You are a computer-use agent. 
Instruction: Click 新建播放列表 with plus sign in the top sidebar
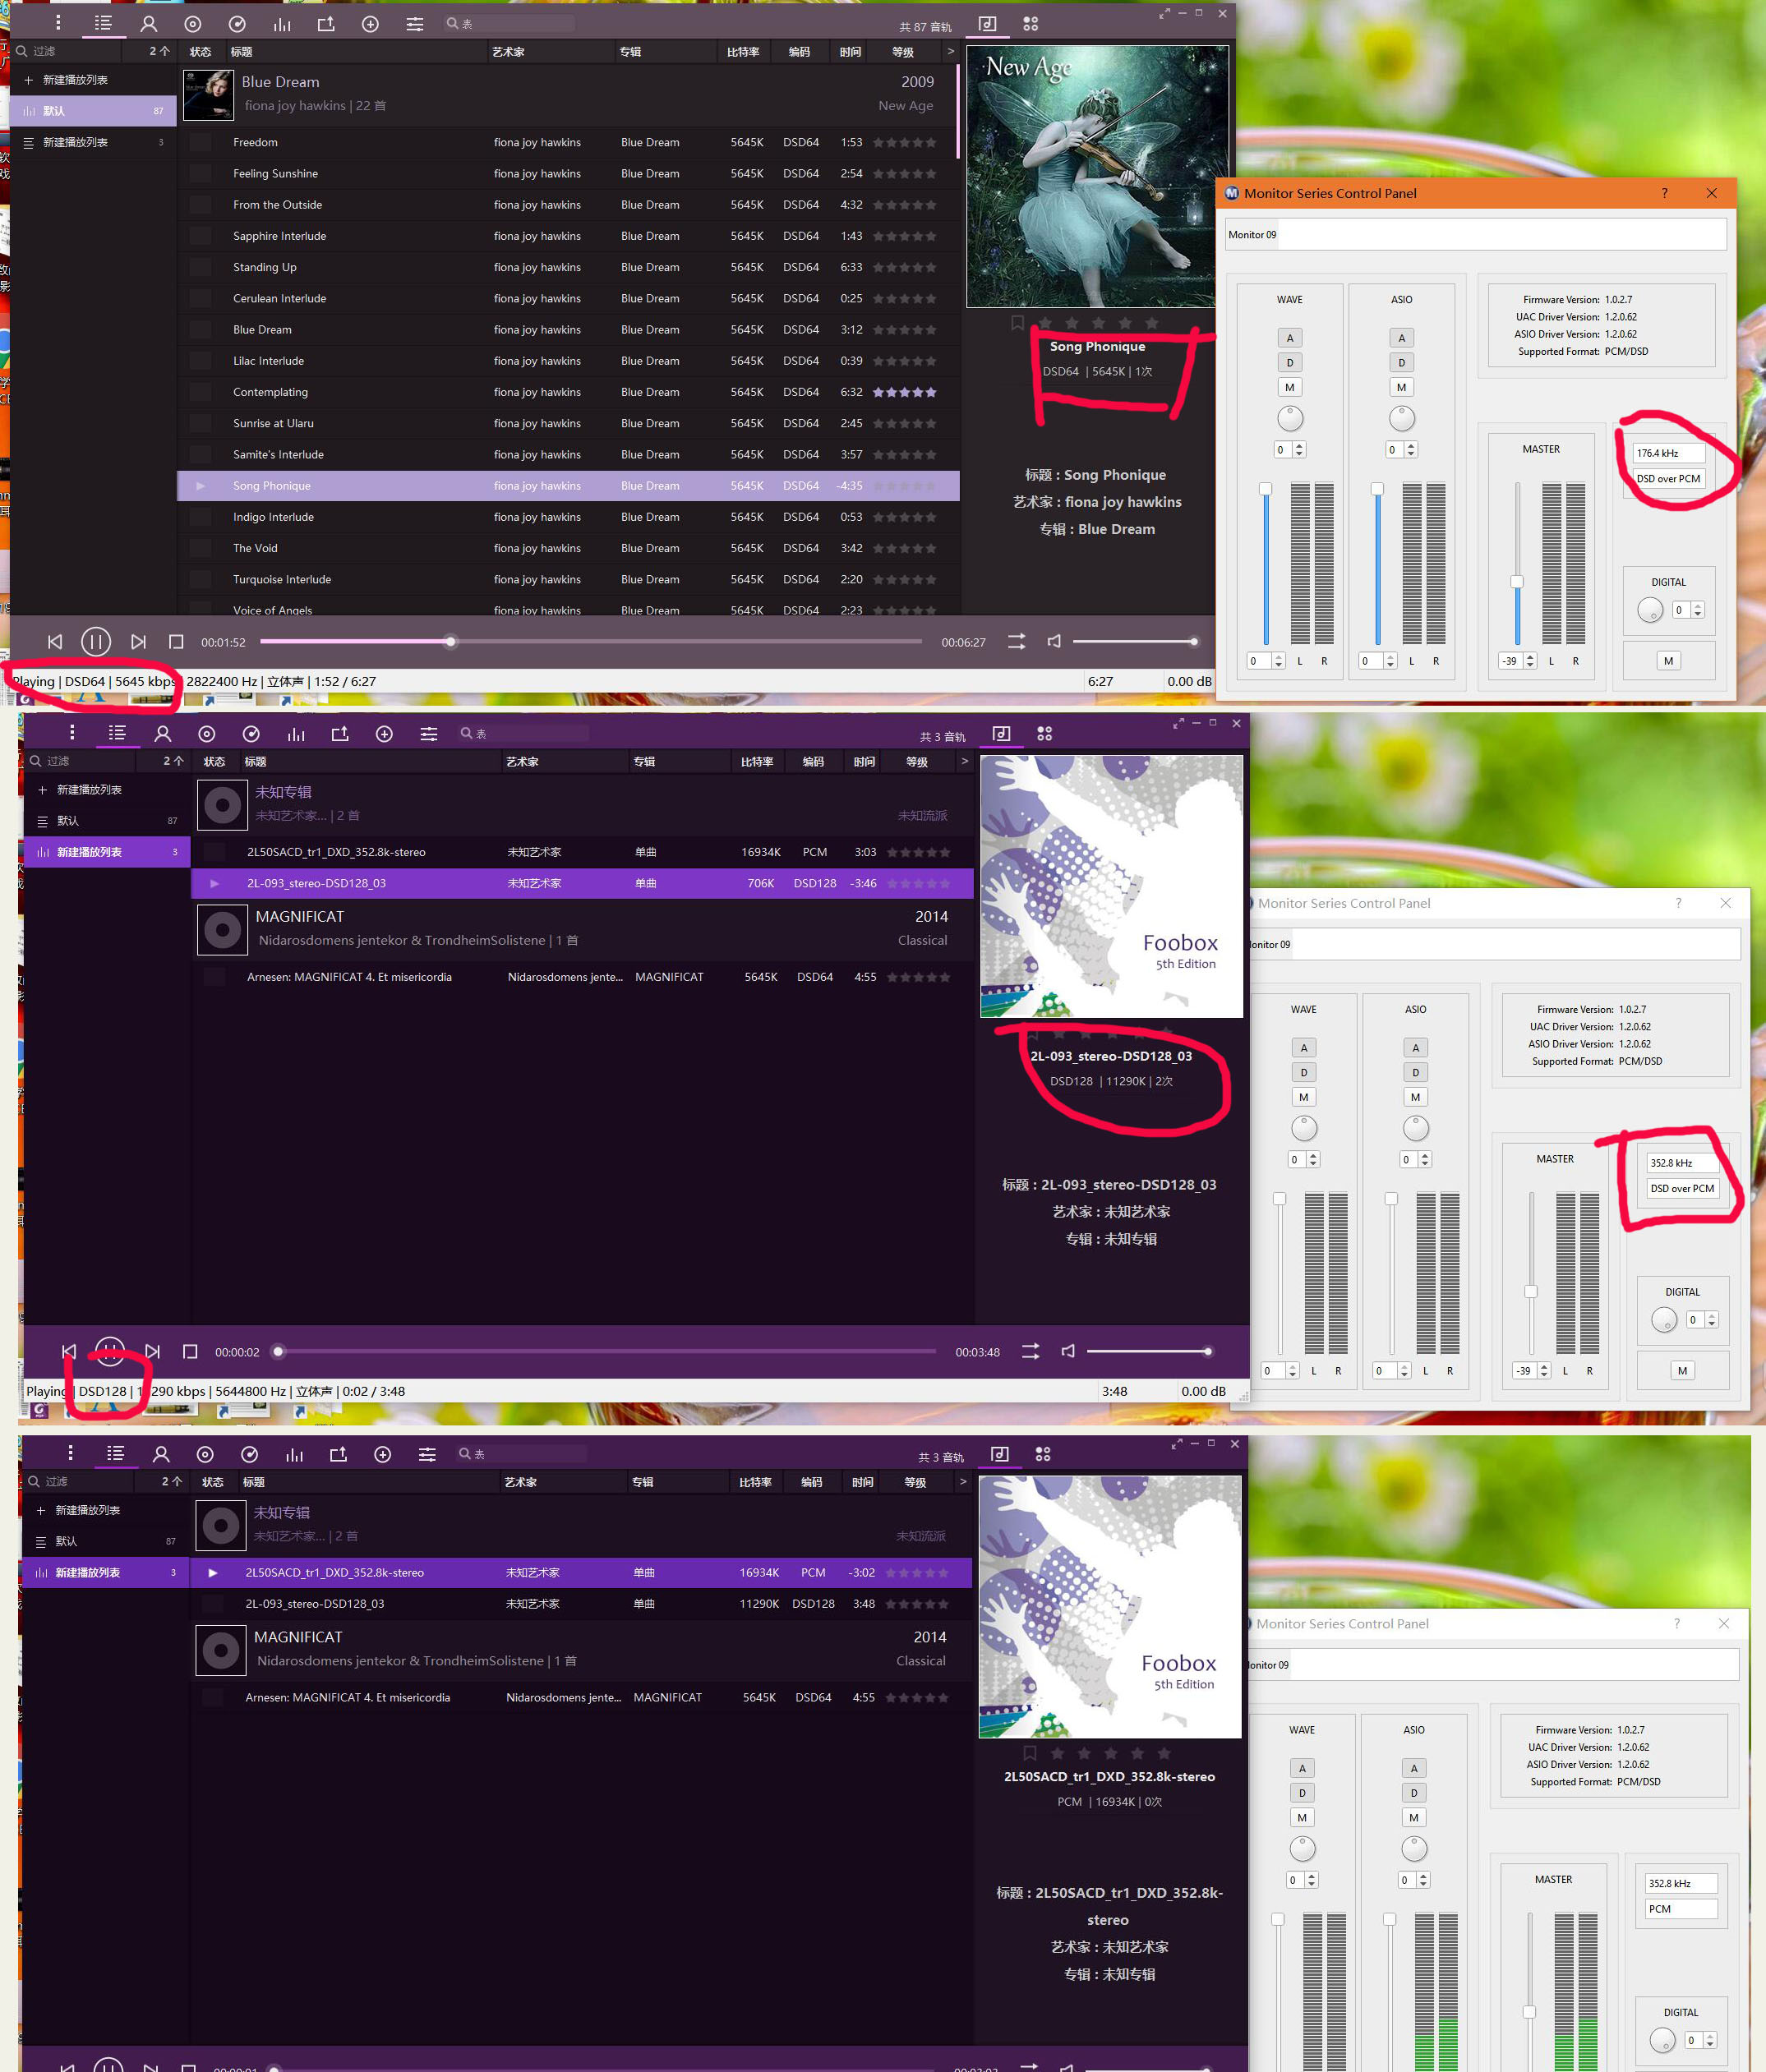point(75,80)
